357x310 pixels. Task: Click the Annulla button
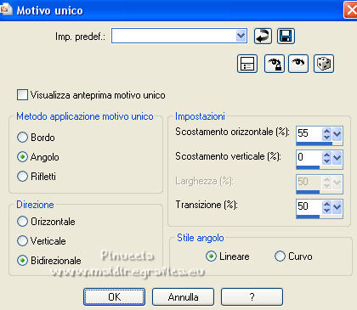[183, 297]
